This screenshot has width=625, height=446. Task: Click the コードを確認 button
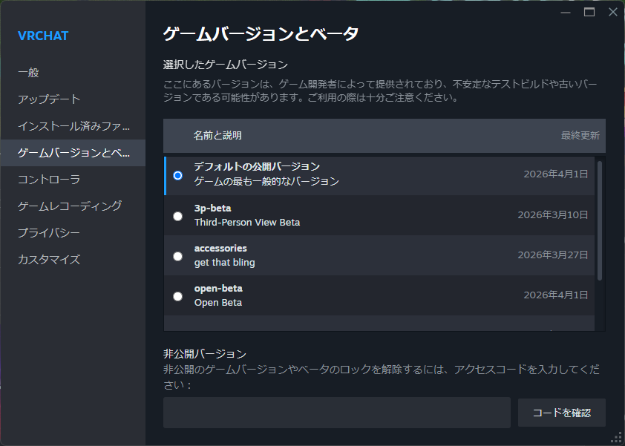[x=562, y=413]
